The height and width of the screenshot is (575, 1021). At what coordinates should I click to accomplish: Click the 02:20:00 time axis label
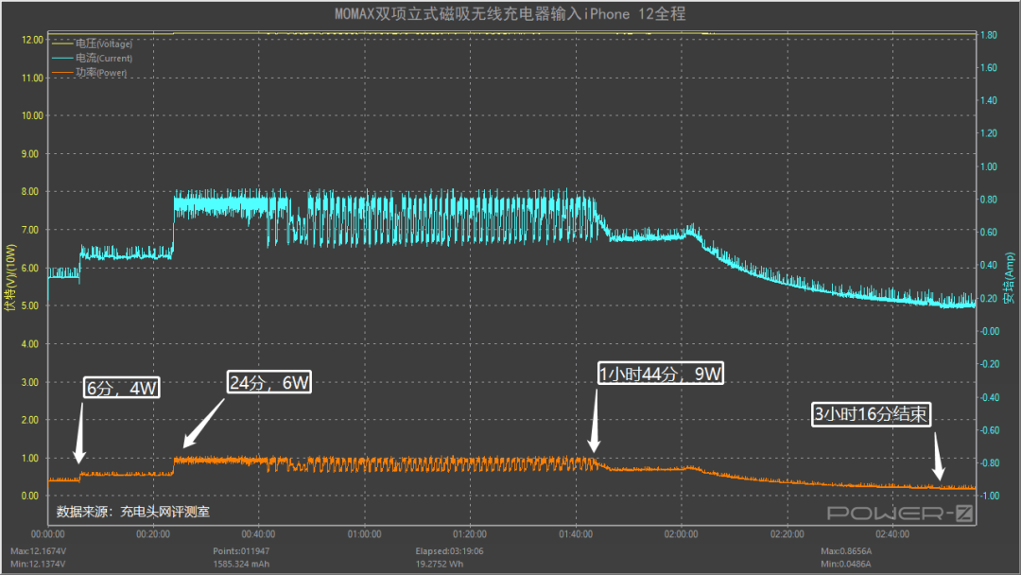coord(787,534)
